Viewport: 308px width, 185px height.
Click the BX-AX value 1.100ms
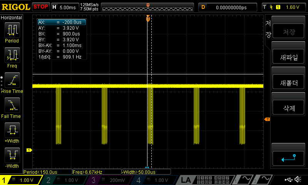click(72, 45)
